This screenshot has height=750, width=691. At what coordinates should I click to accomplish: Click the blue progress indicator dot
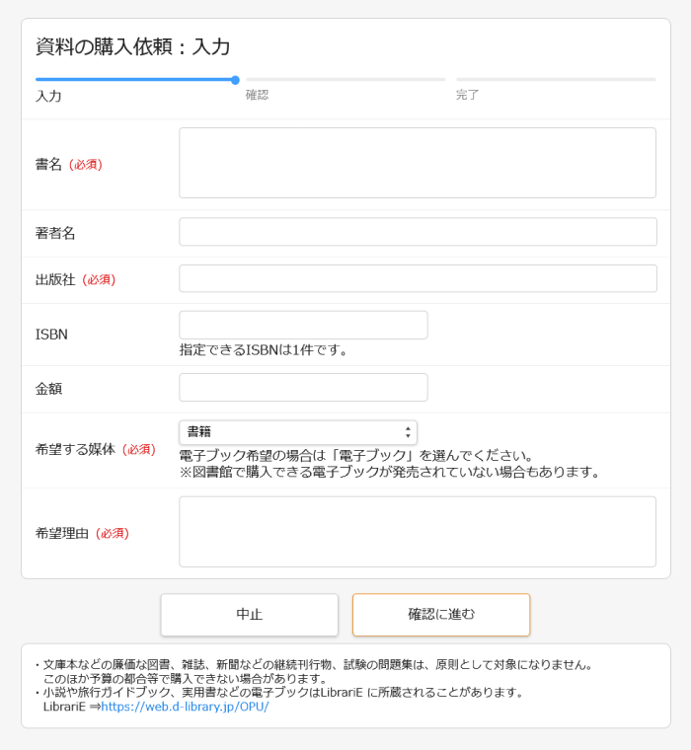235,80
